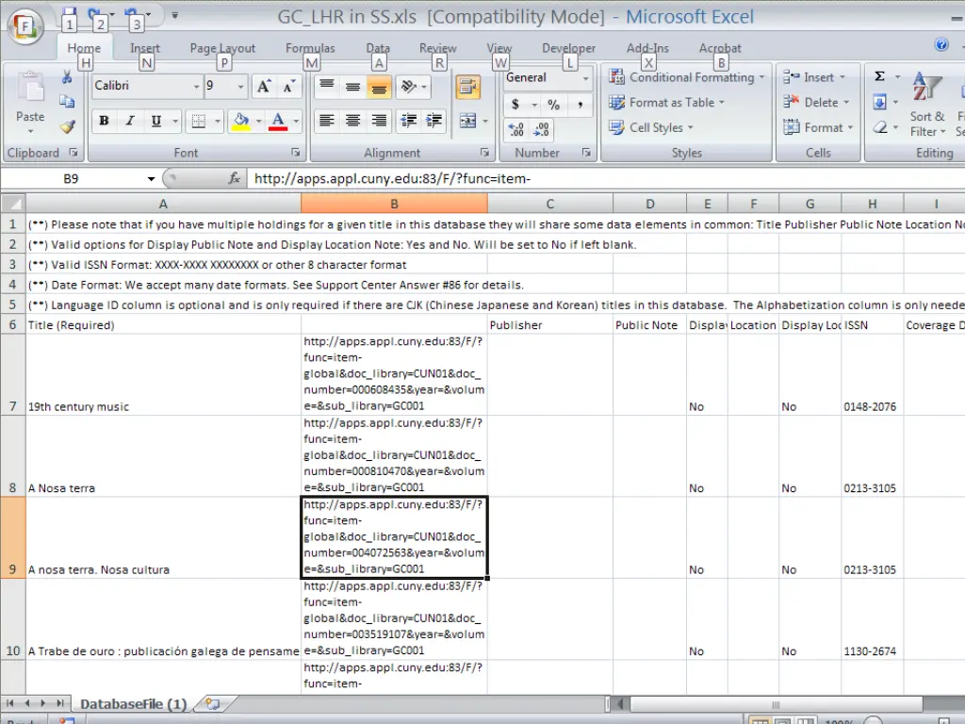965x724 pixels.
Task: Click the Paste clipboard icon
Action: [x=30, y=88]
